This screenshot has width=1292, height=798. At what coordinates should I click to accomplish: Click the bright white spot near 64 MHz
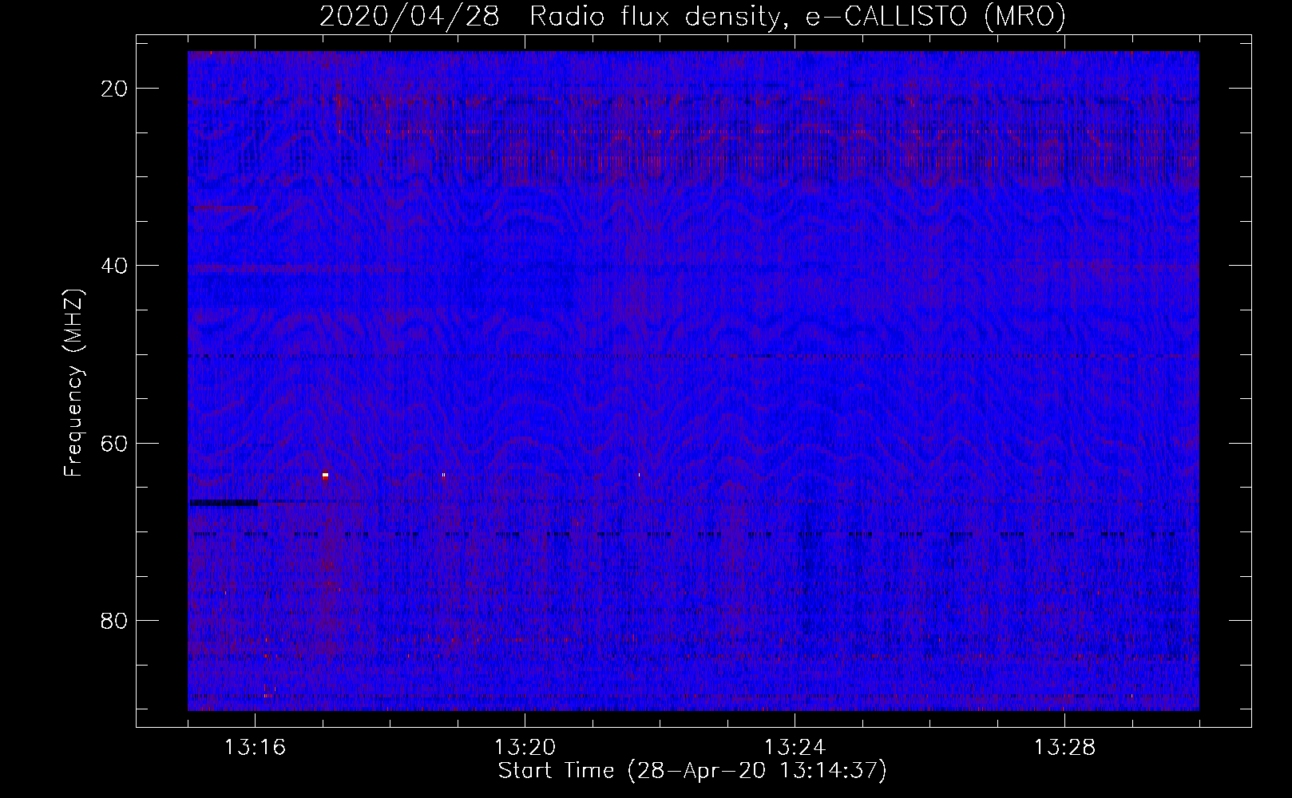[x=325, y=476]
